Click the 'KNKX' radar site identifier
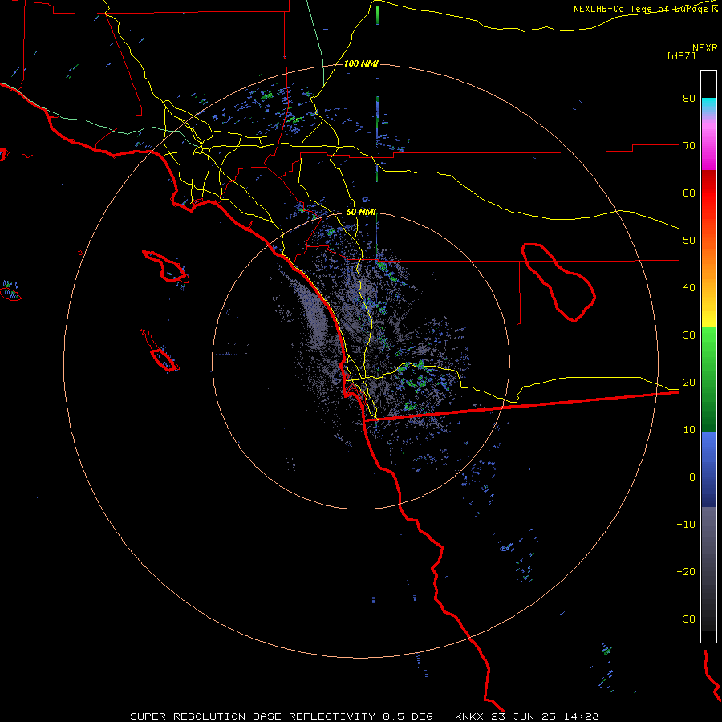Screen dimensions: 722x722 coord(470,716)
